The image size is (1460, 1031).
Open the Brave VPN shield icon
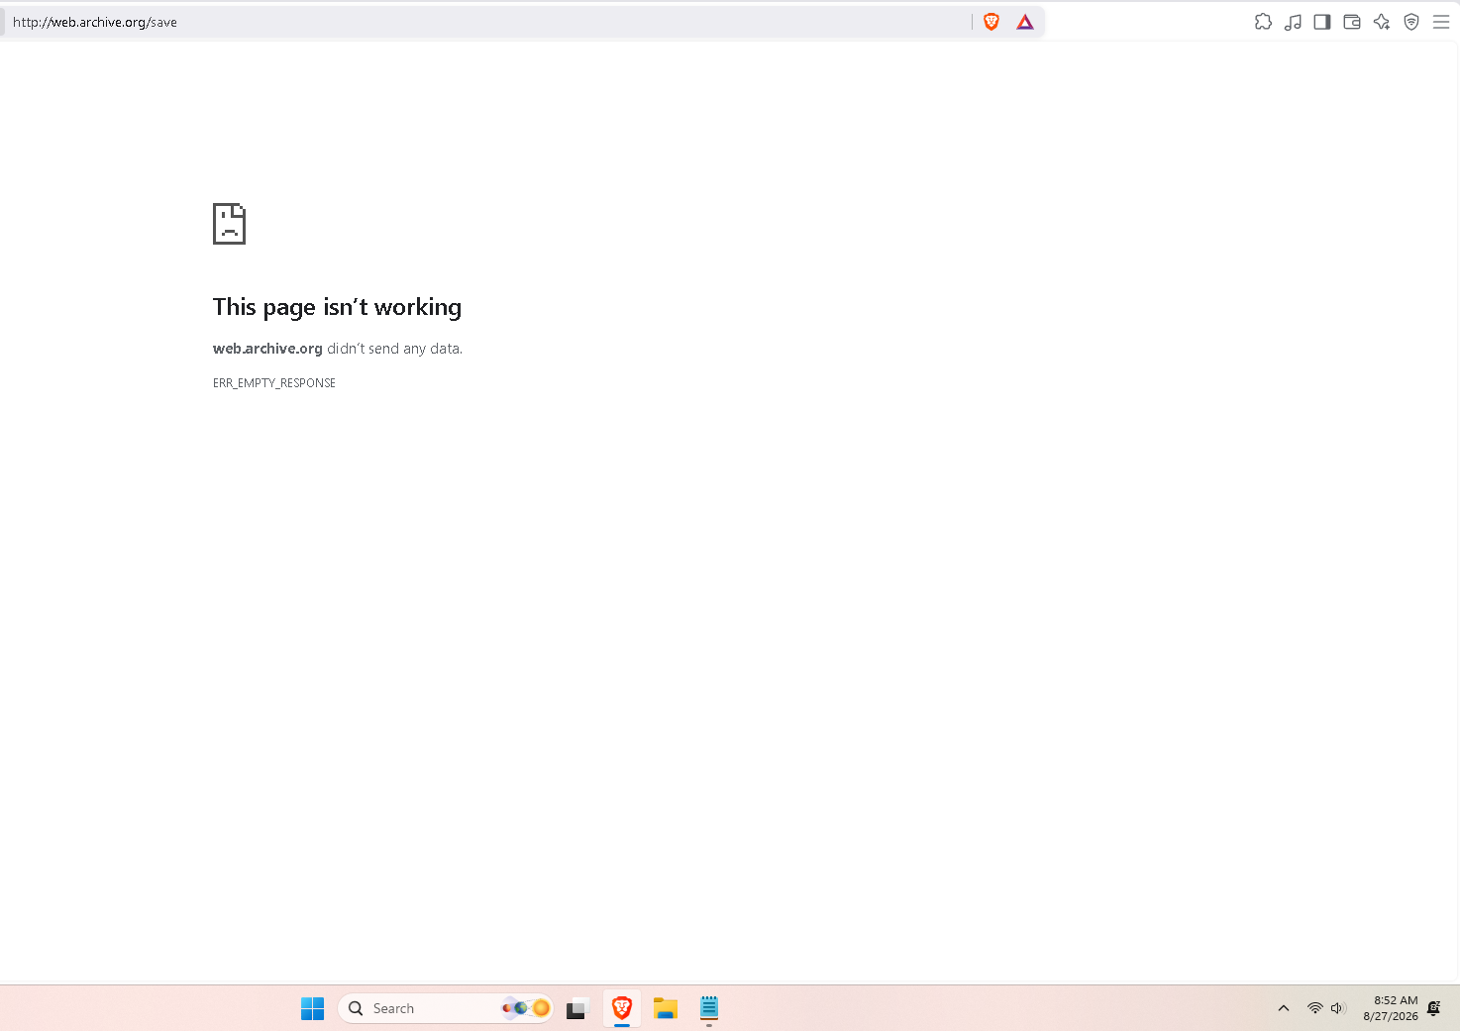pyautogui.click(x=1411, y=22)
